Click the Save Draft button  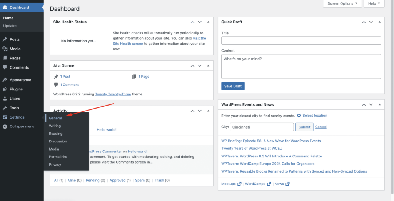click(x=233, y=86)
